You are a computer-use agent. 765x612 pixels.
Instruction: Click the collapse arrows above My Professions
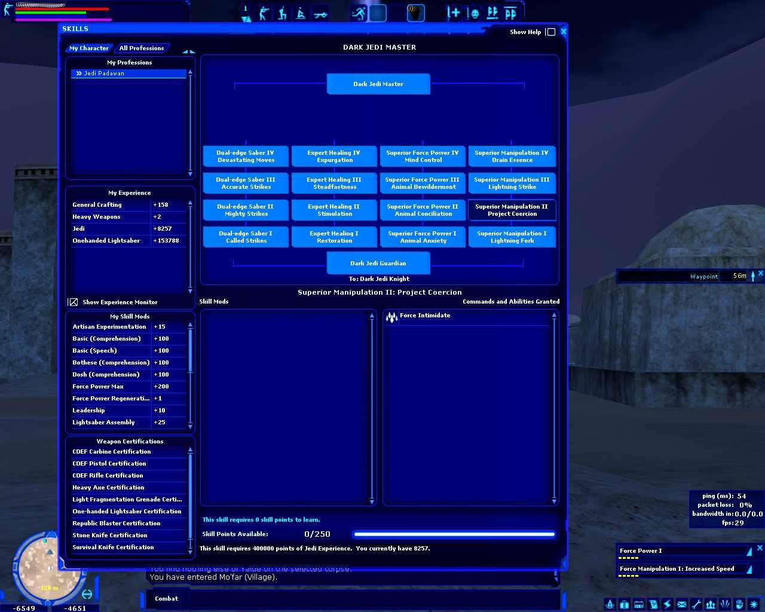[x=188, y=51]
